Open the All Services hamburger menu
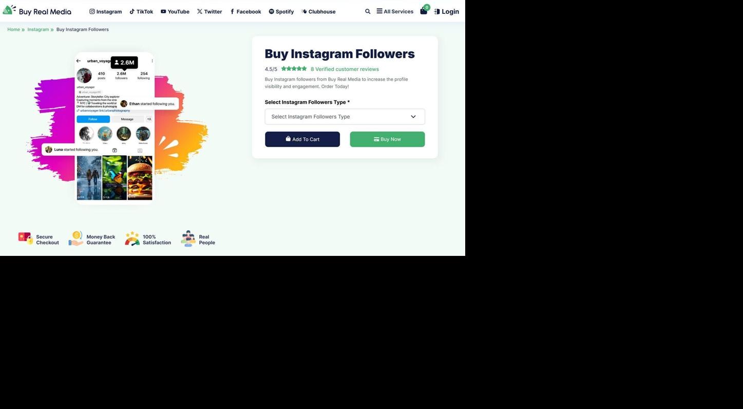Viewport: 743px width, 409px height. pyautogui.click(x=395, y=11)
